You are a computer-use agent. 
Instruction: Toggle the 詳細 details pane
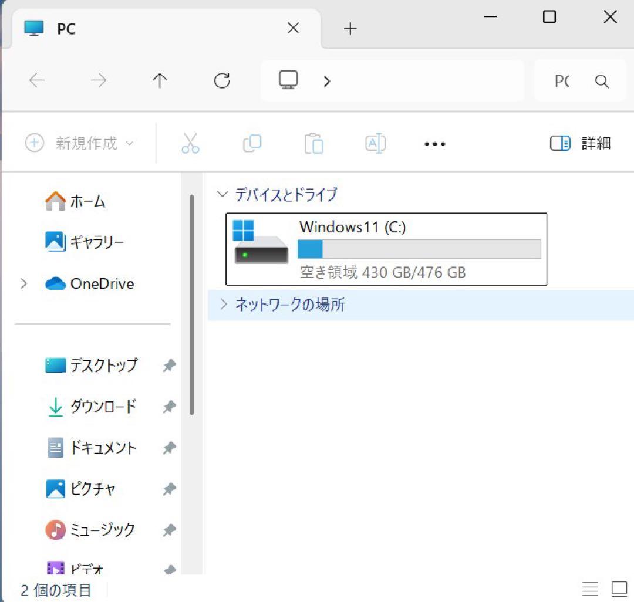pos(587,143)
